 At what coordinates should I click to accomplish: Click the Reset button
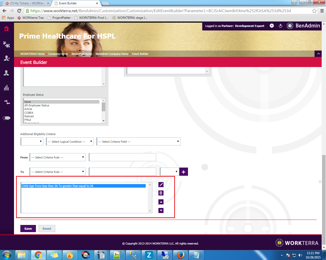coord(47,229)
